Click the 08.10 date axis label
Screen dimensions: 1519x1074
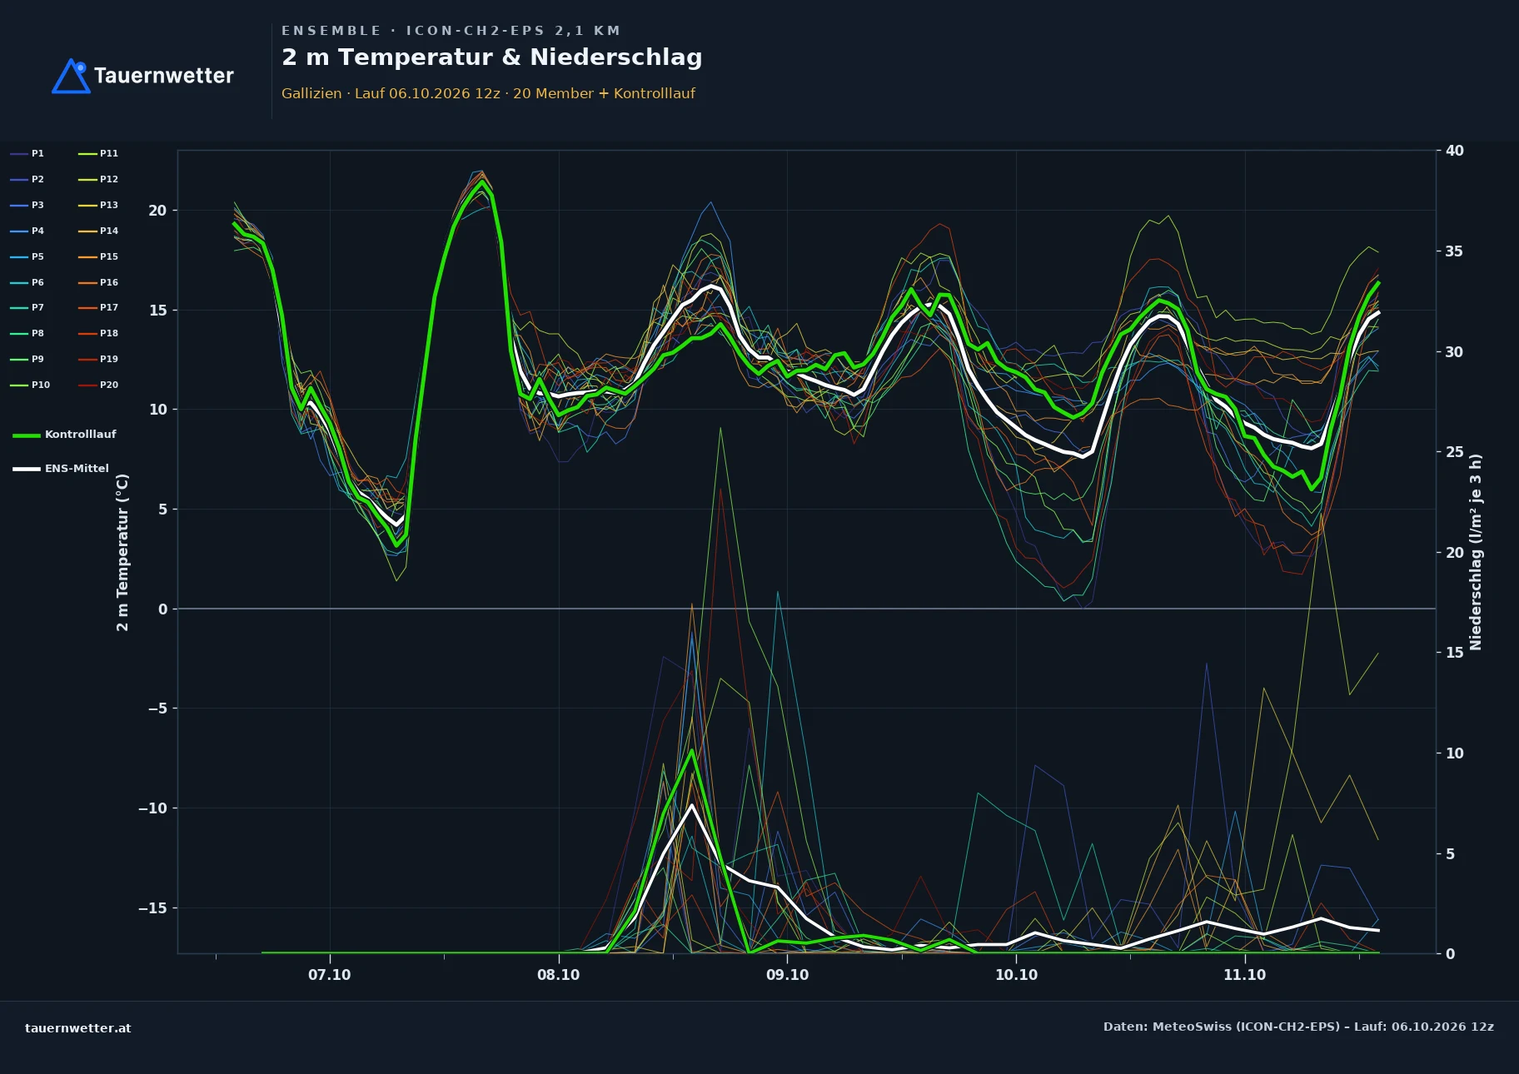pyautogui.click(x=558, y=975)
